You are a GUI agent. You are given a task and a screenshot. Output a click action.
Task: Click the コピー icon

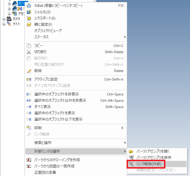tap(29, 46)
